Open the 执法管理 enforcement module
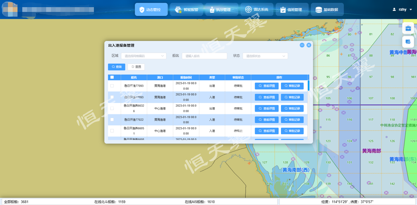The image size is (417, 205). pos(222,10)
